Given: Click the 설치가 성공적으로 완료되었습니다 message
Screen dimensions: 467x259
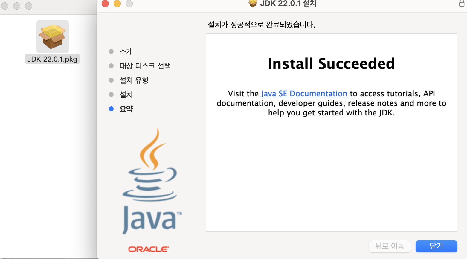Looking at the screenshot, I should pos(262,25).
